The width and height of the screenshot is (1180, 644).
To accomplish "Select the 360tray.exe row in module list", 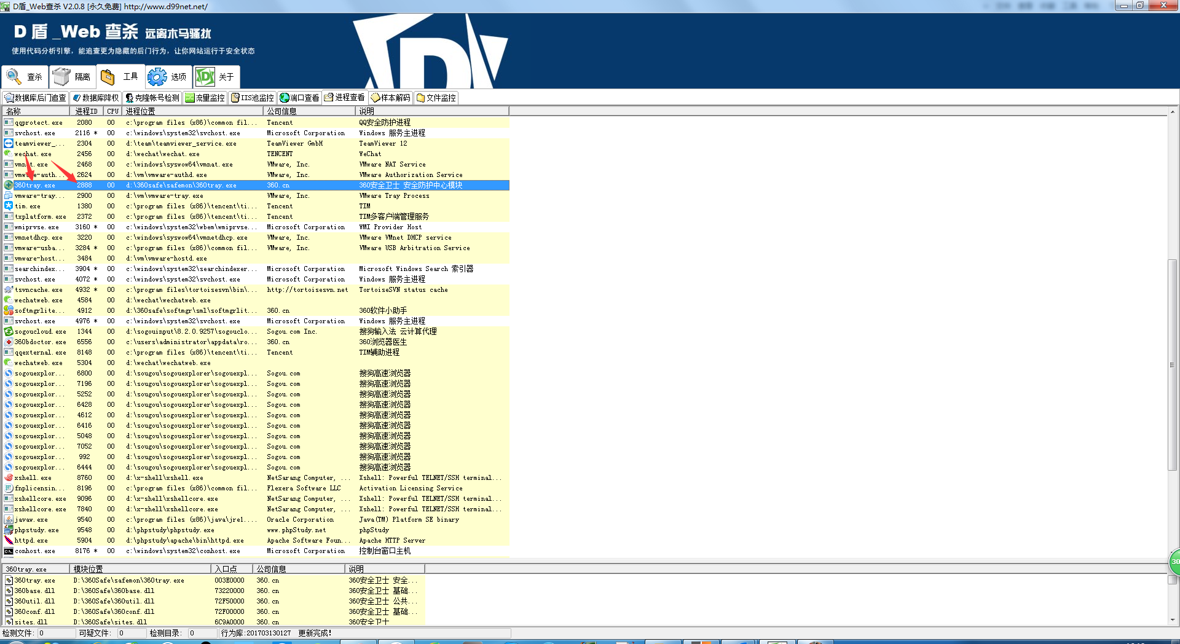I will 214,580.
